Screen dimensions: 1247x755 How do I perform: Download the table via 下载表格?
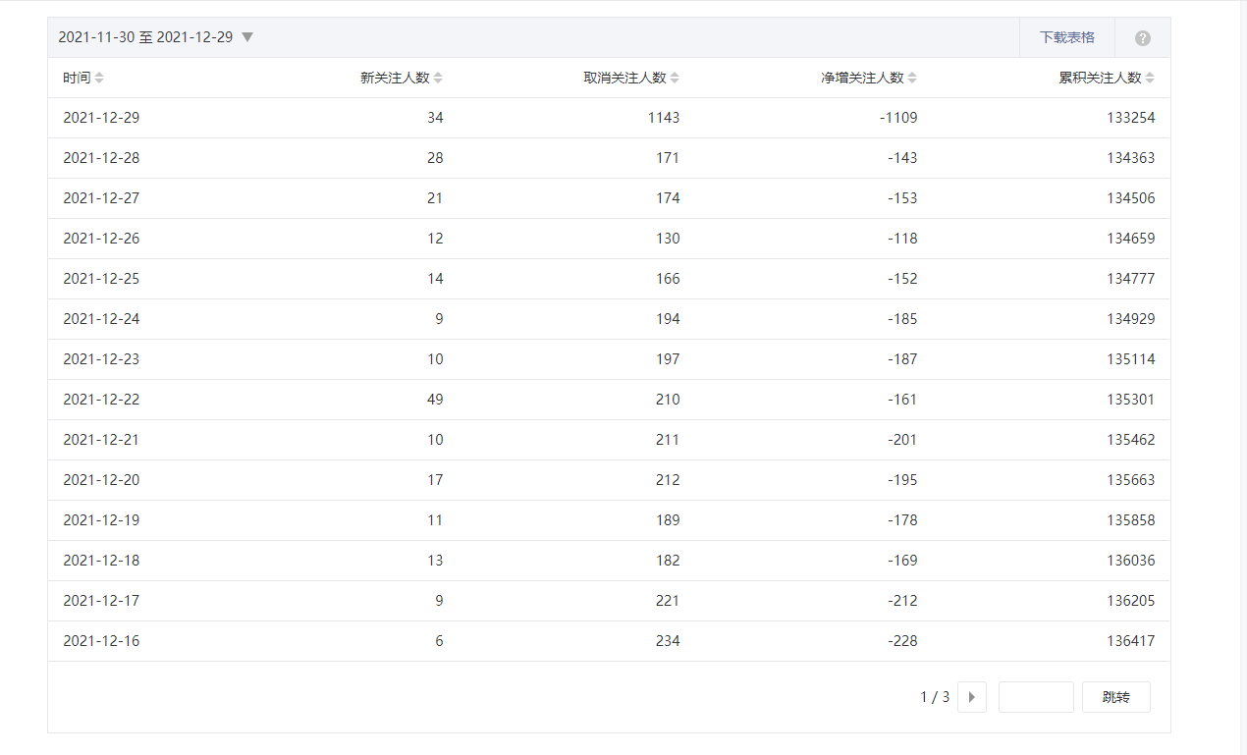coord(1066,37)
